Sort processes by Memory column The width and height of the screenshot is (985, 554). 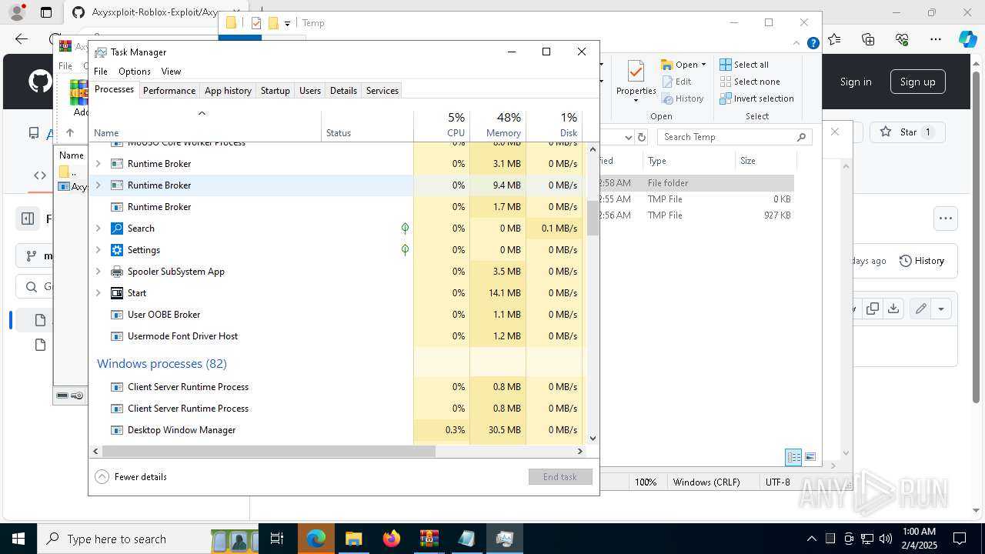pyautogui.click(x=498, y=125)
